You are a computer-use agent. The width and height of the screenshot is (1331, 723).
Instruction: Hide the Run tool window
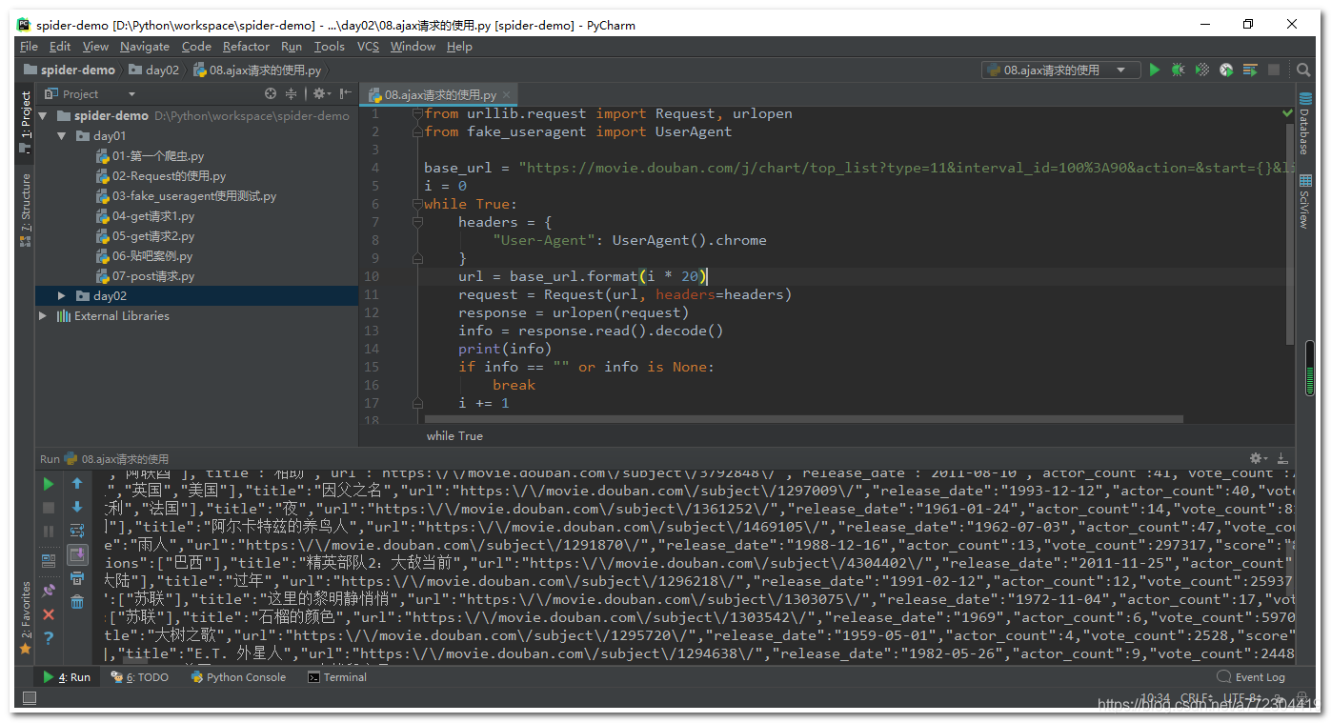(1282, 458)
